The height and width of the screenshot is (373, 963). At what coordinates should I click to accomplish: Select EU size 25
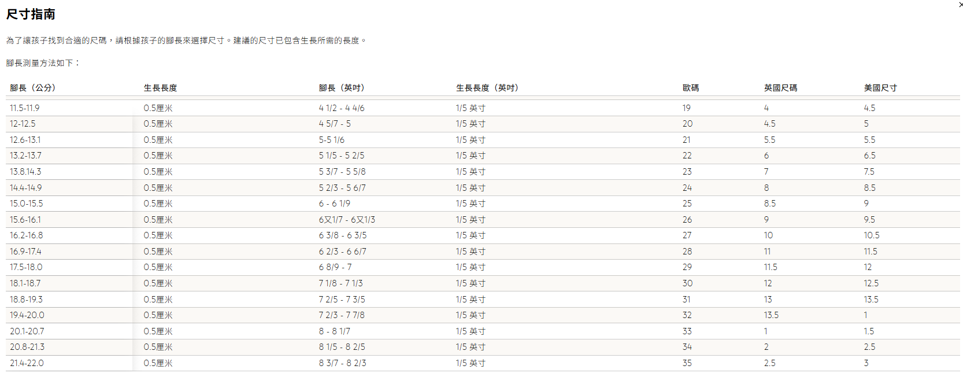click(x=687, y=204)
